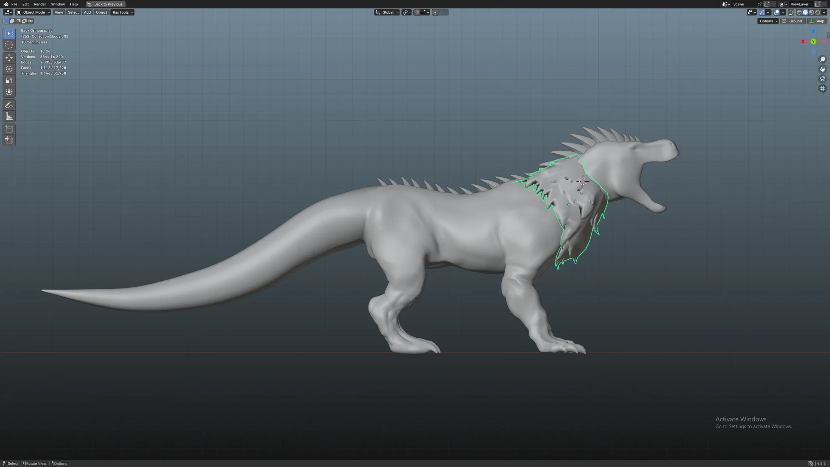Viewport: 830px width, 467px height.
Task: Toggle X-ray view button
Action: point(791,12)
